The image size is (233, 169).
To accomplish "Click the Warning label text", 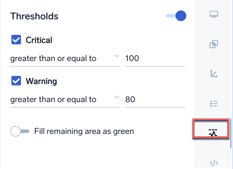I will pyautogui.click(x=41, y=81).
